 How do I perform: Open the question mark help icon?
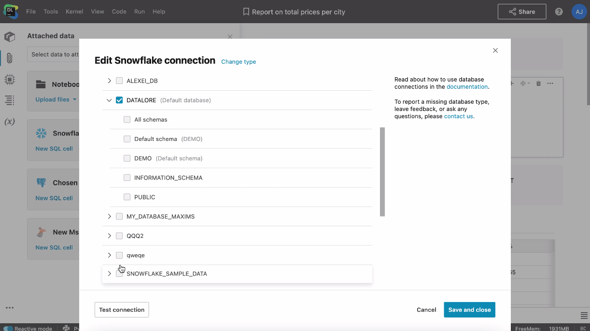tap(559, 12)
